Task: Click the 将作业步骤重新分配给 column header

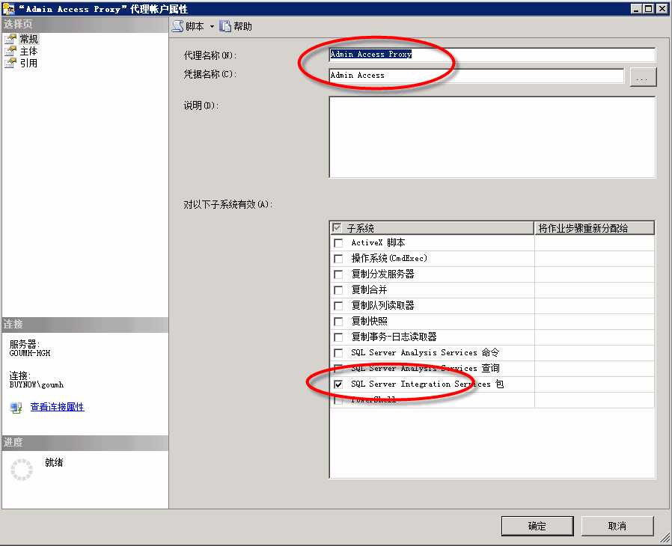Action: pos(594,228)
